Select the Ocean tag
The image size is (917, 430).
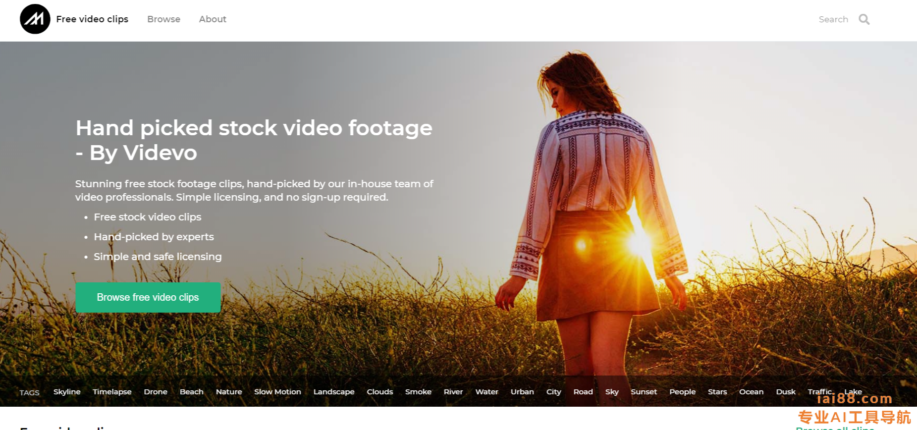point(751,391)
